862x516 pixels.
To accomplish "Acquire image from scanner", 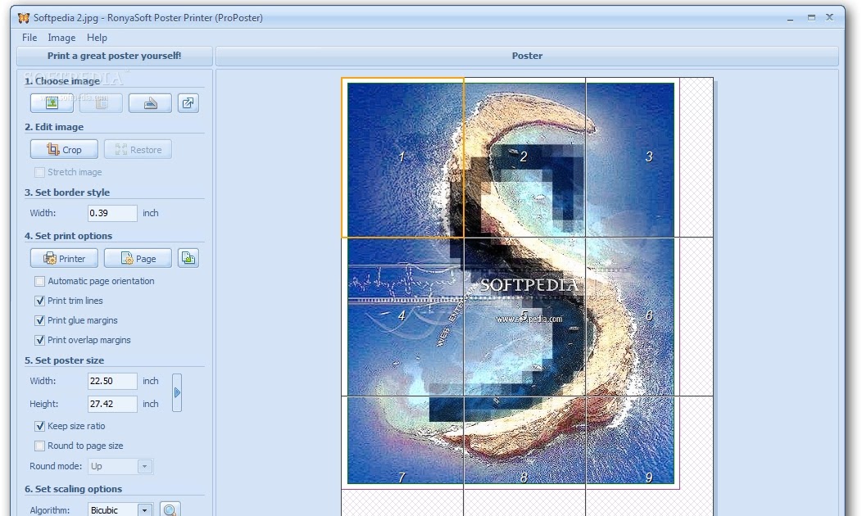I will (150, 102).
